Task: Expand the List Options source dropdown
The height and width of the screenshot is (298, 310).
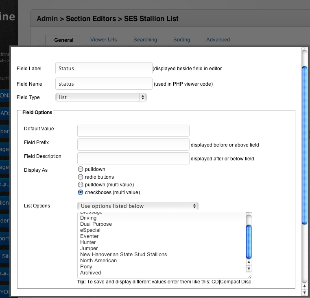Action: [x=138, y=206]
